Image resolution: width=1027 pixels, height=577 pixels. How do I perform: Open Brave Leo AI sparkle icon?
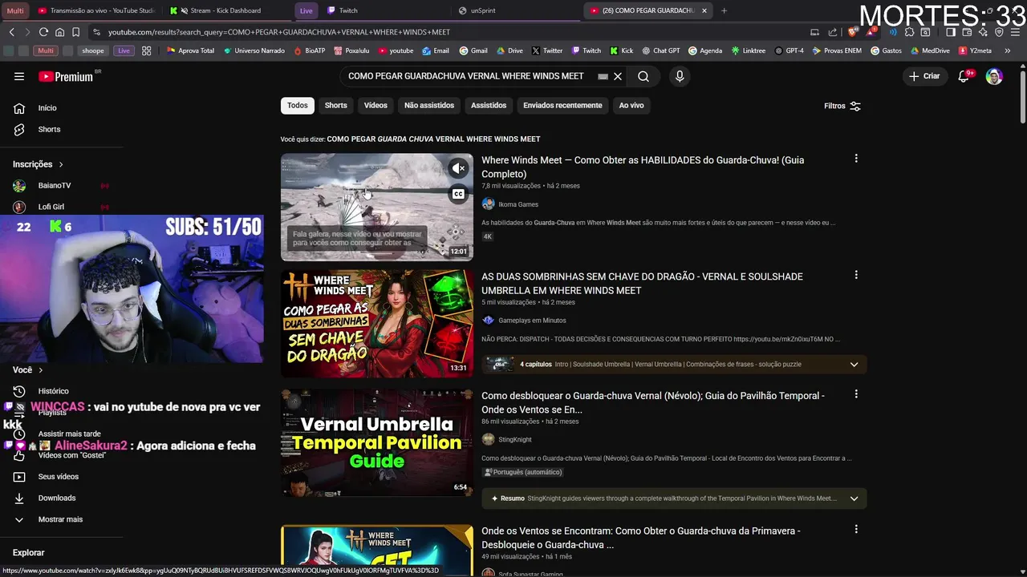click(984, 32)
